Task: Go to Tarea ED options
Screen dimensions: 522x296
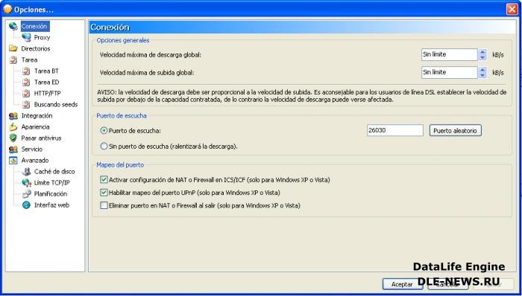Action: pyautogui.click(x=46, y=82)
